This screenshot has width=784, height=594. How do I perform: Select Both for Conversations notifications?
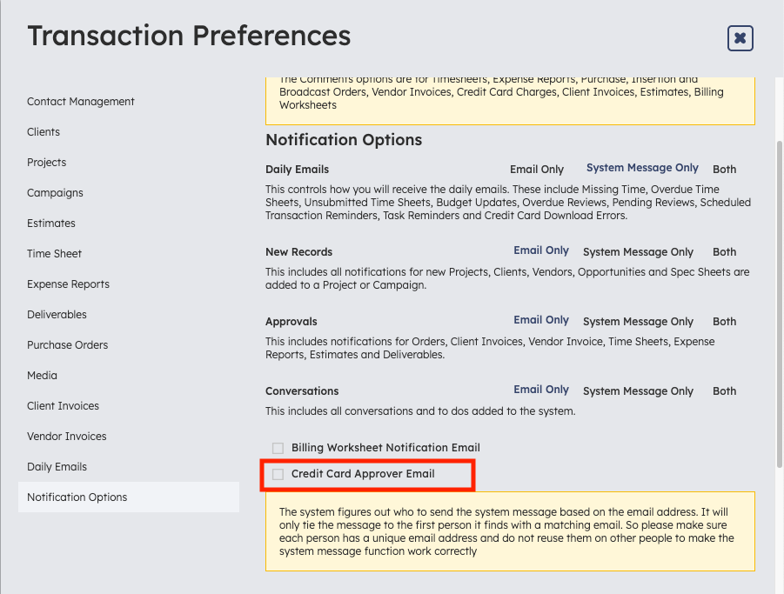pos(724,391)
